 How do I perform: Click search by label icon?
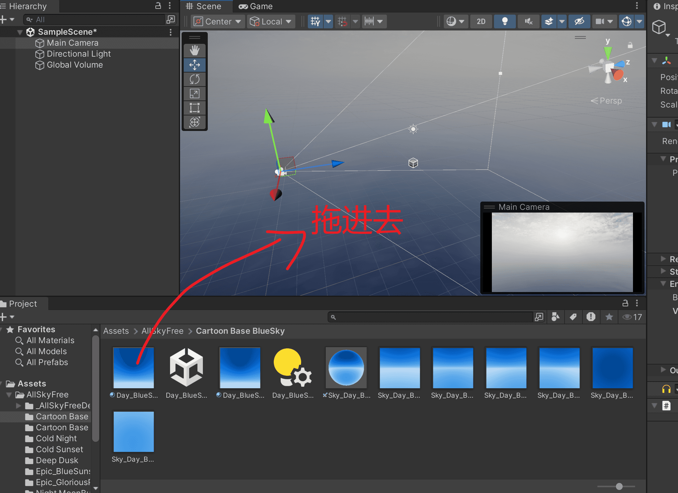[x=573, y=317]
